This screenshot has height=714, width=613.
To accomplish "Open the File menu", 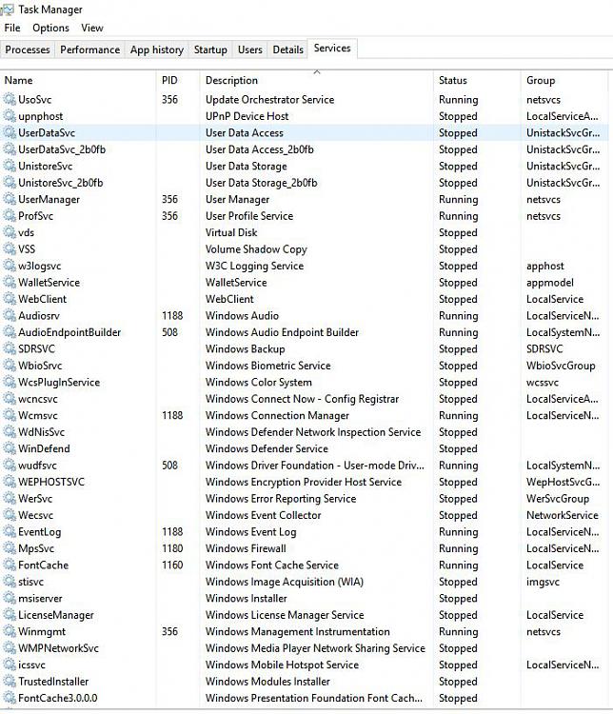I will (x=12, y=28).
